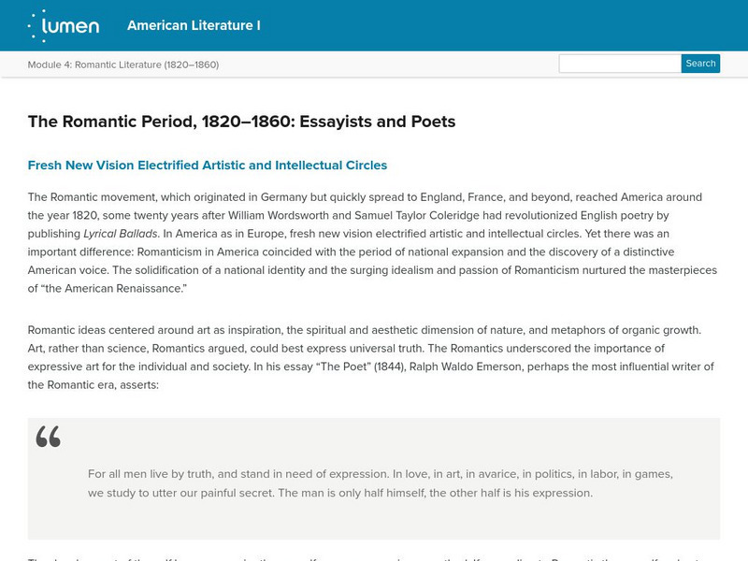Select the "Fresh New Vision Electrified" subheading

(207, 165)
